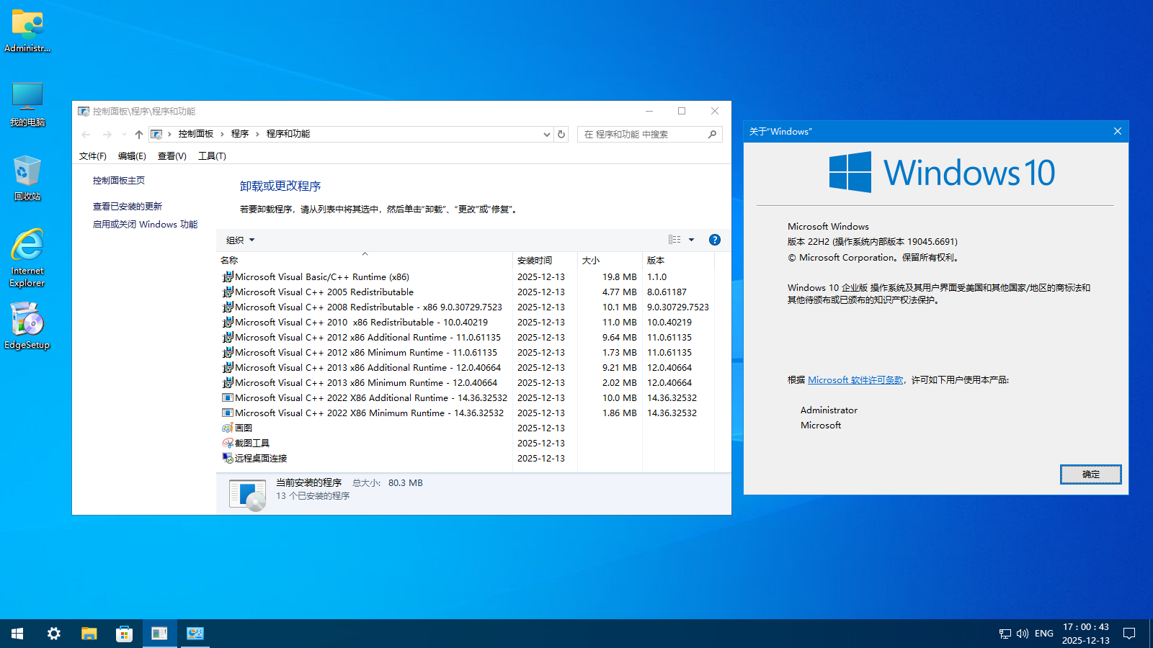The width and height of the screenshot is (1153, 648).
Task: Select the 我的电脑 desktop icon
Action: coord(27,105)
